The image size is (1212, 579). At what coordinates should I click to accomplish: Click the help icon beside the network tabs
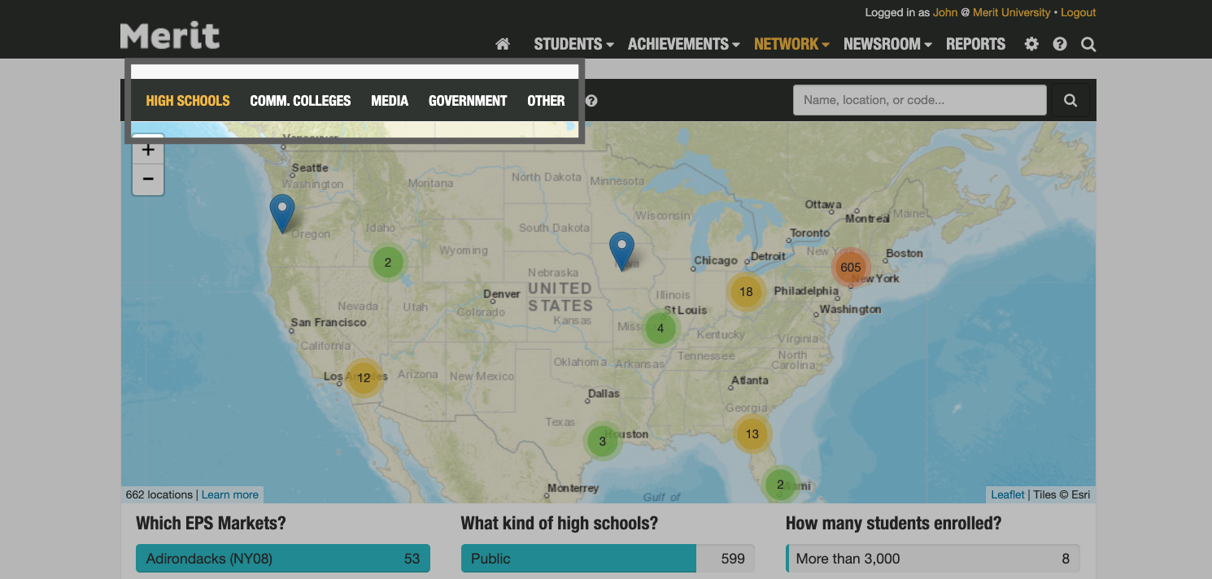(x=591, y=100)
